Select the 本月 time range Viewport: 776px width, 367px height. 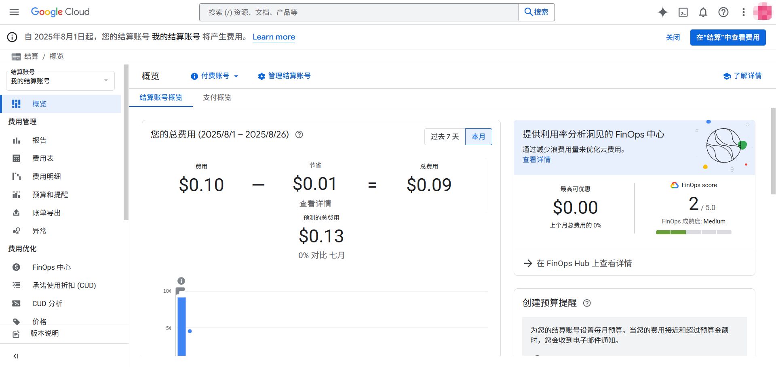pyautogui.click(x=479, y=137)
